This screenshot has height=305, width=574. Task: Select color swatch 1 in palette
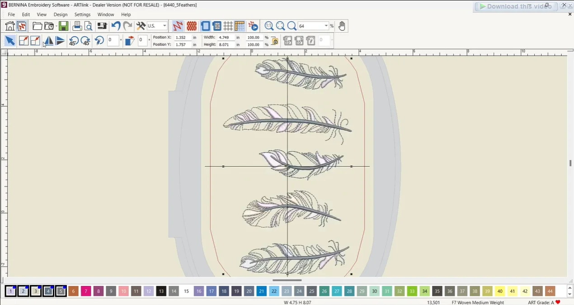coord(10,291)
